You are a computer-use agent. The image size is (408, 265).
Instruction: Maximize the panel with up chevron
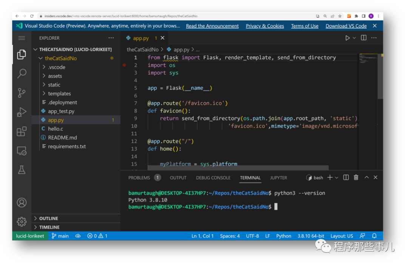tap(366, 177)
